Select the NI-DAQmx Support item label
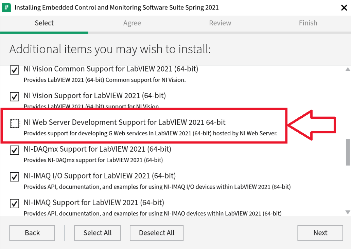Screen dimensions: 351x249 click(98, 149)
